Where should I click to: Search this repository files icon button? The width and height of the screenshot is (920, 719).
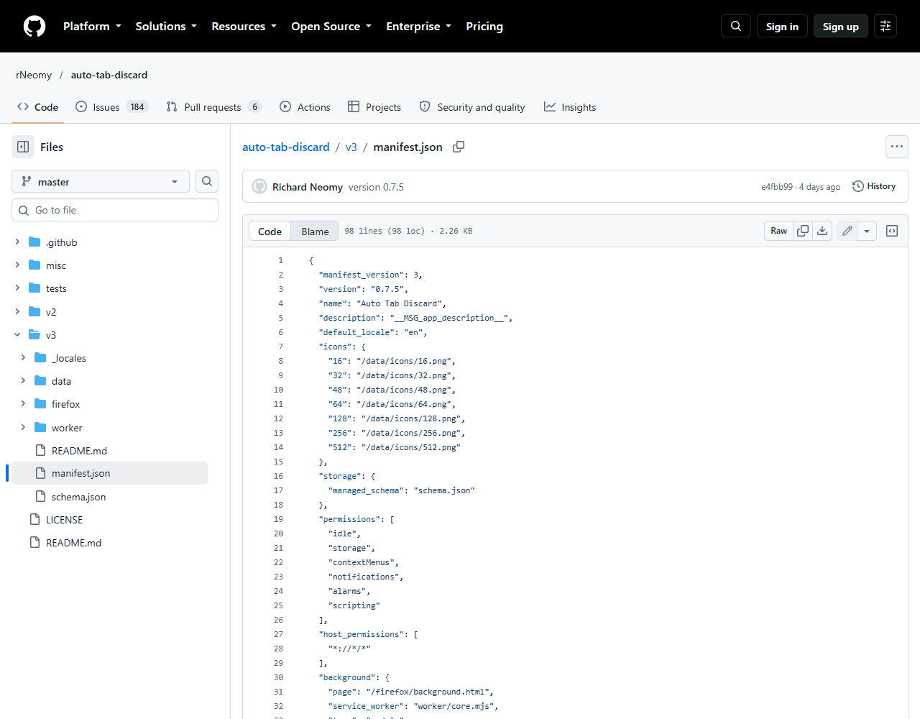pyautogui.click(x=207, y=181)
